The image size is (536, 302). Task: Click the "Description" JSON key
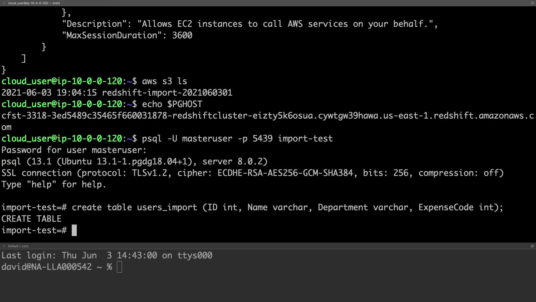[94, 24]
